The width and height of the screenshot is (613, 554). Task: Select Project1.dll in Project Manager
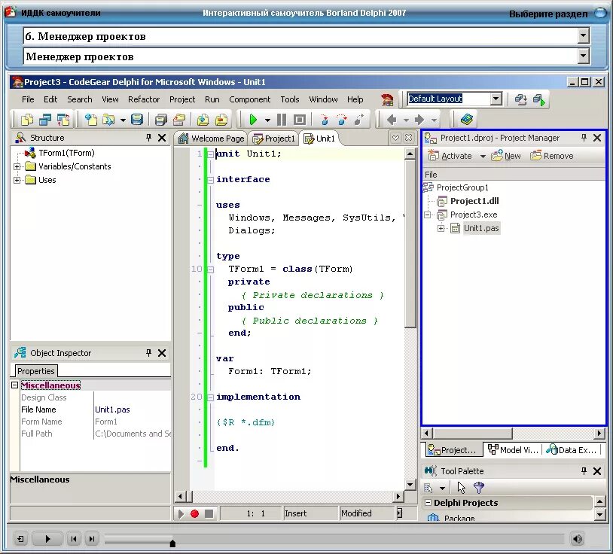click(474, 201)
